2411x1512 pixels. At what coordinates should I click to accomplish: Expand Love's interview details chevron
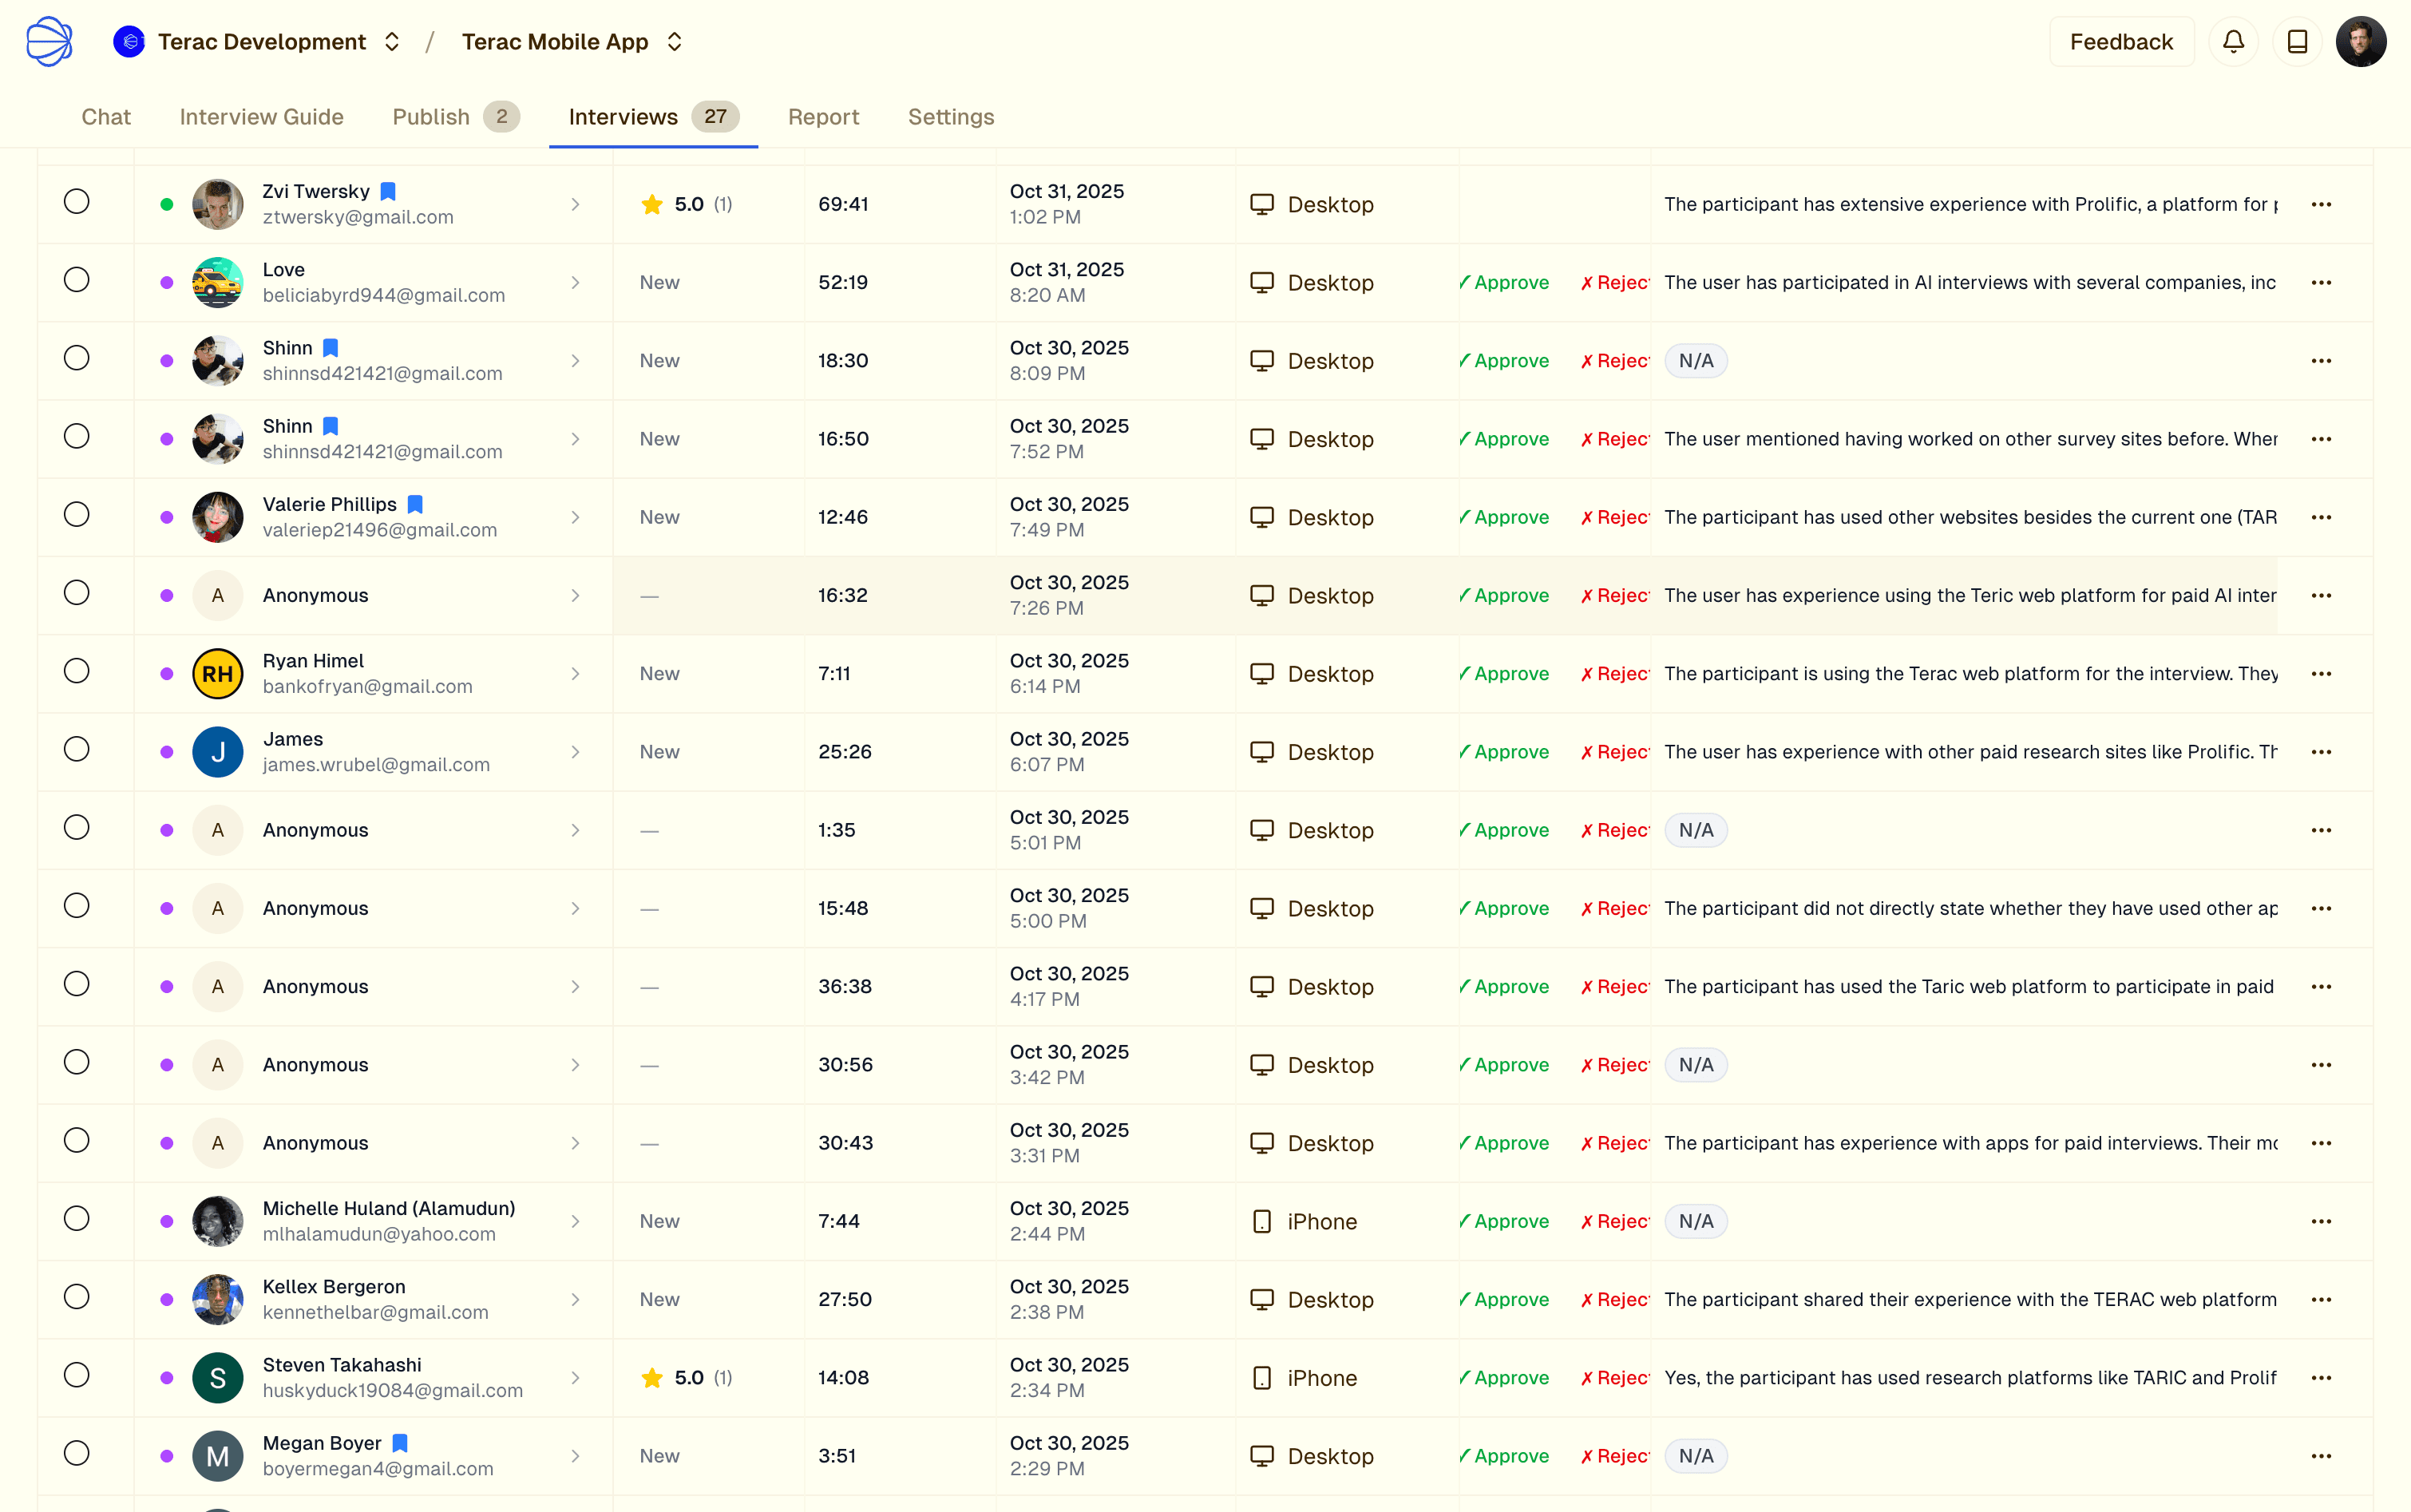coord(575,282)
